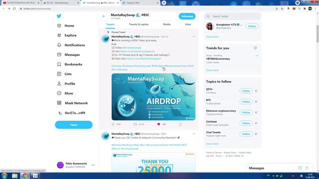
Task: Open trends settings gear icon
Action: pyautogui.click(x=255, y=48)
